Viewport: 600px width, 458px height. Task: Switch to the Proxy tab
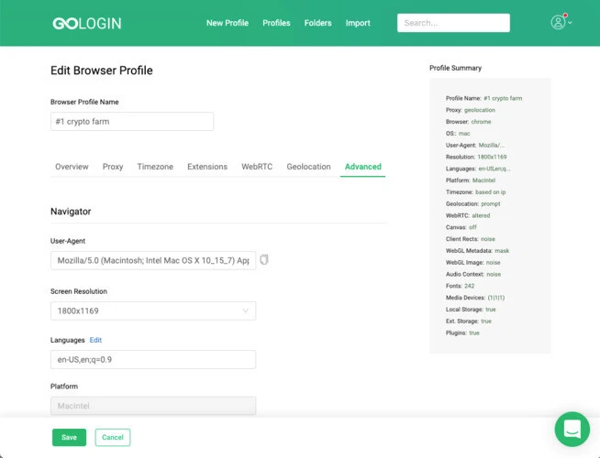tap(113, 167)
